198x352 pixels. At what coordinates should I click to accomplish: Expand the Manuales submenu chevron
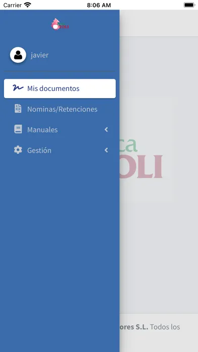[106, 129]
